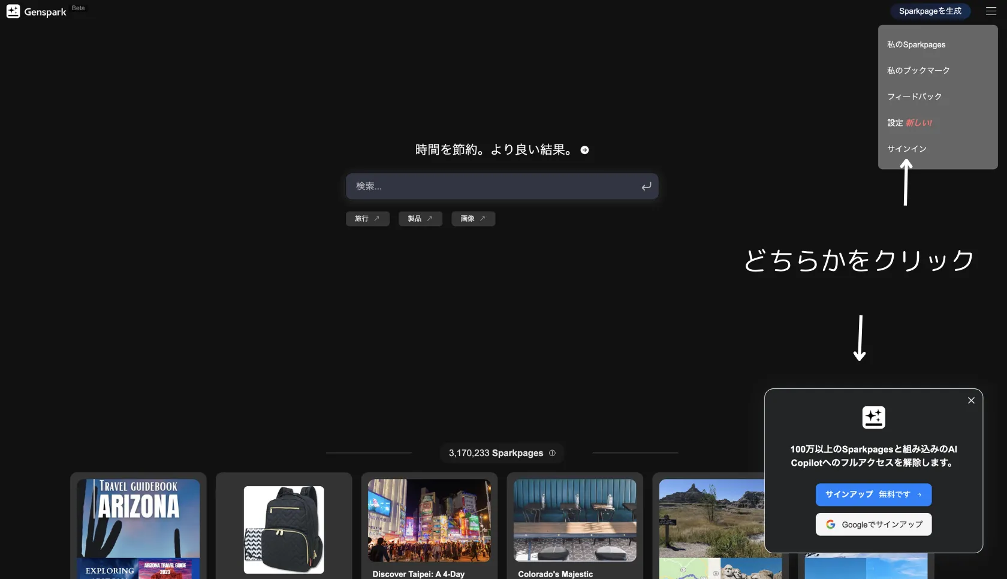
Task: Click the Sparkpageを生成 button
Action: click(930, 11)
